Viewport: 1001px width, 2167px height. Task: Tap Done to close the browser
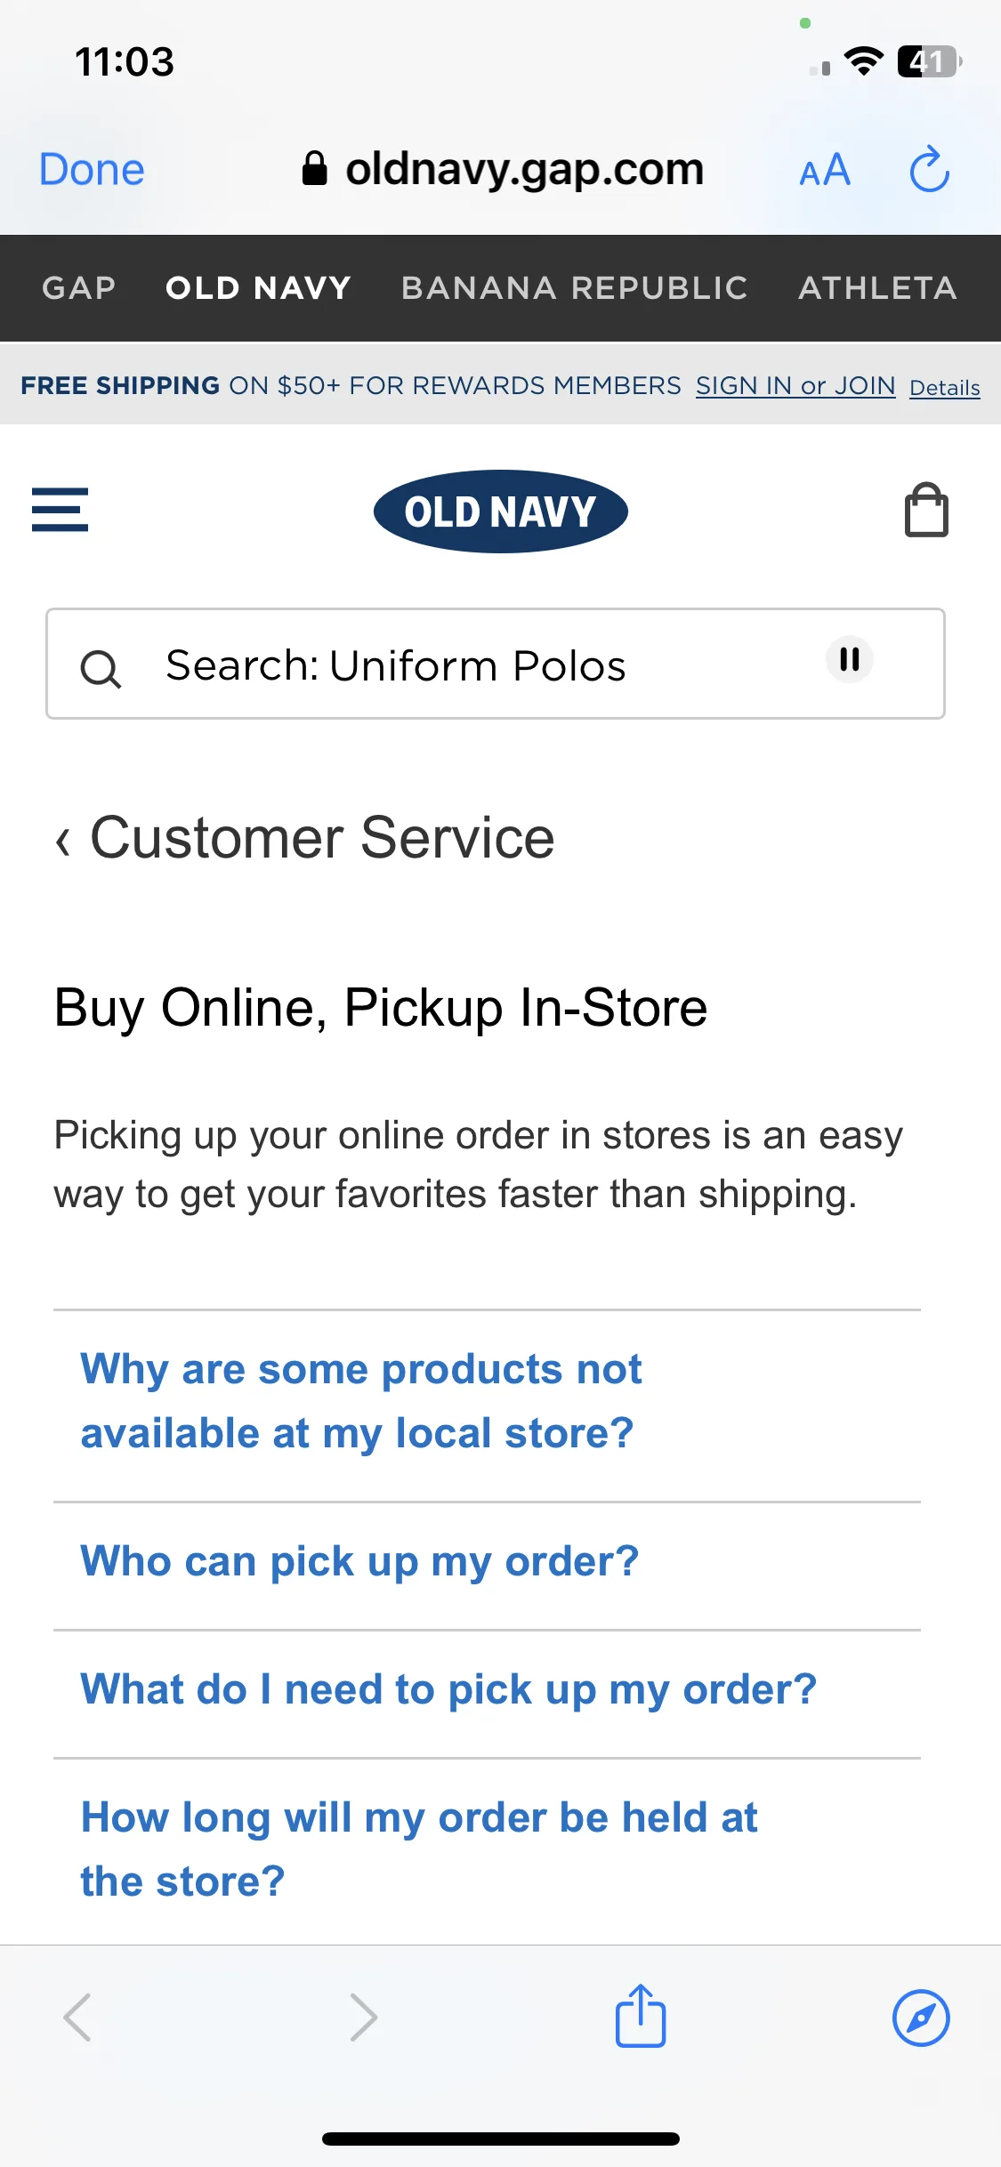pyautogui.click(x=92, y=169)
